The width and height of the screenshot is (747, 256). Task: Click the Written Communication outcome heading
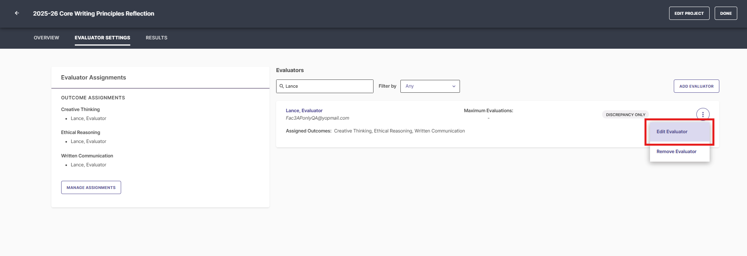click(87, 156)
